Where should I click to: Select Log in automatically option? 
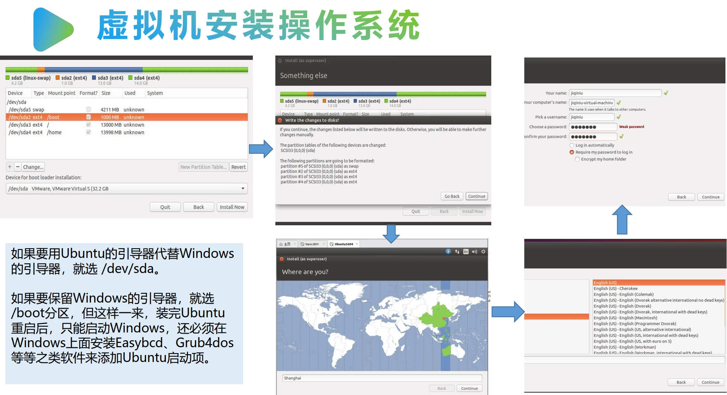pyautogui.click(x=572, y=145)
